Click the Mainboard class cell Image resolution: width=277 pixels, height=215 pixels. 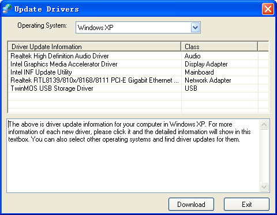pyautogui.click(x=219, y=72)
